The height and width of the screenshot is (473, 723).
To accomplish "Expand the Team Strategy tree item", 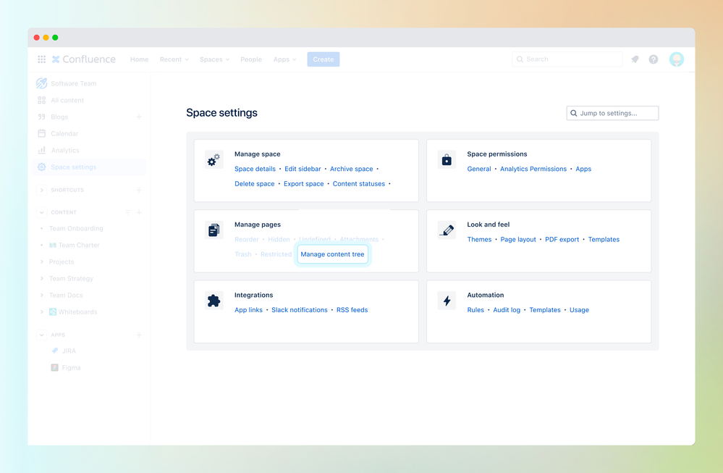I will tap(41, 278).
